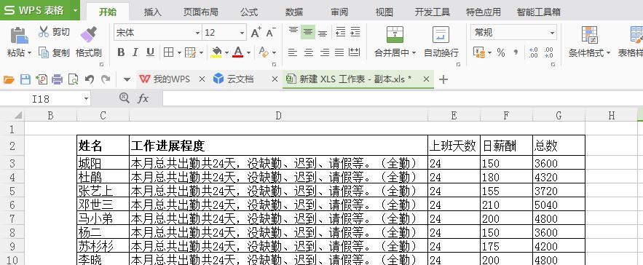Click the name box showing I18
This screenshot has height=265, width=643.
point(46,98)
